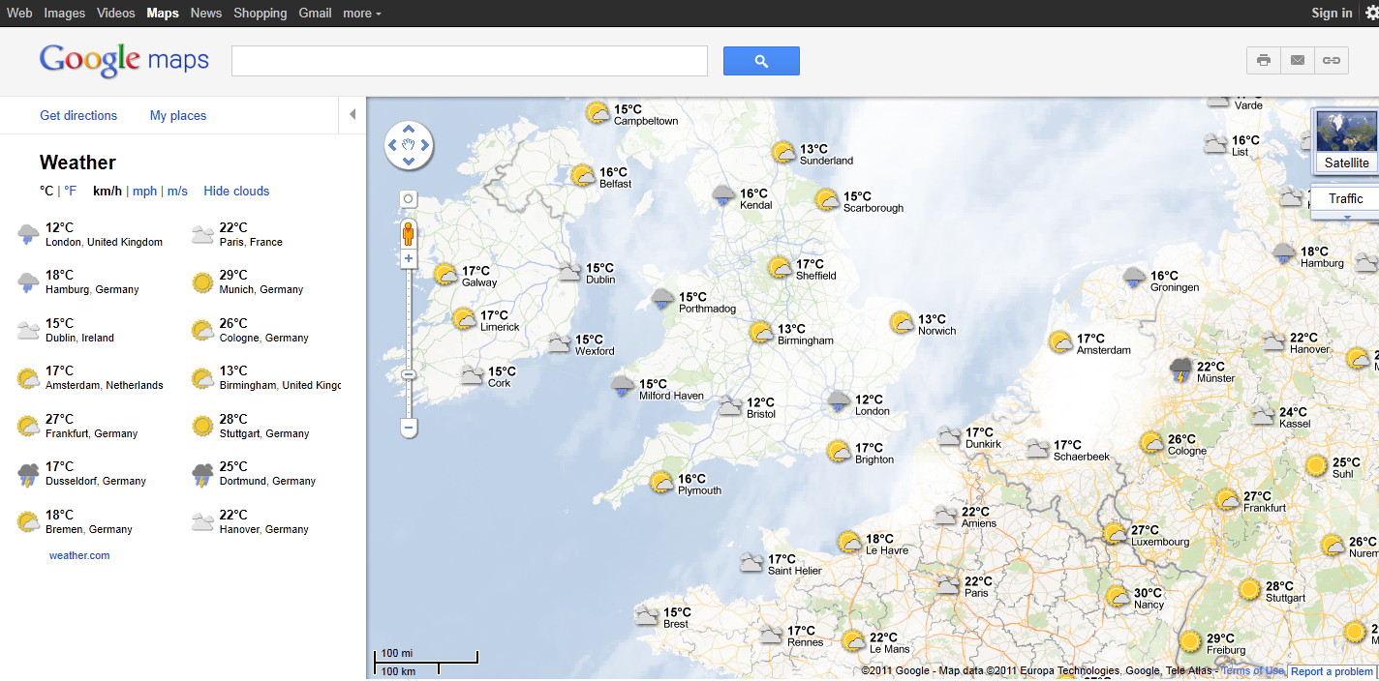Click Porthmadog rain icon on map
The height and width of the screenshot is (681, 1379).
click(x=662, y=299)
